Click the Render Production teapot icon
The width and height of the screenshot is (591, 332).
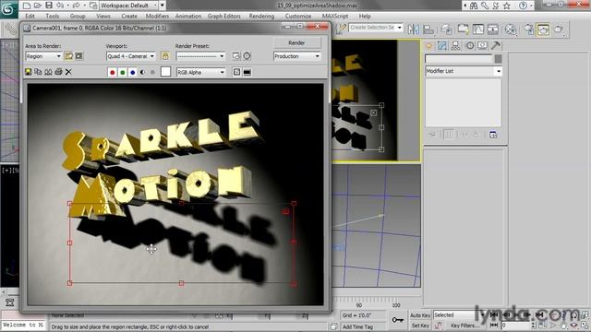(x=558, y=29)
